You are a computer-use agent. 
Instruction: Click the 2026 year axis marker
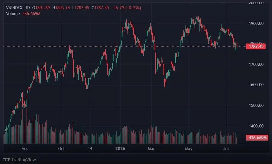[120, 149]
